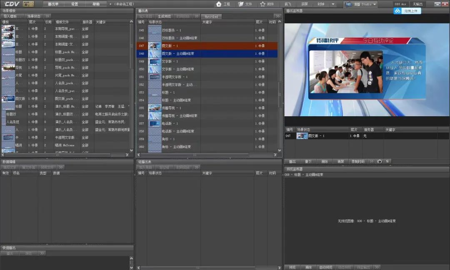Screen dimensions: 450x270
Task: Click the 工程 home icon in top toolbar
Action: coord(218,4)
